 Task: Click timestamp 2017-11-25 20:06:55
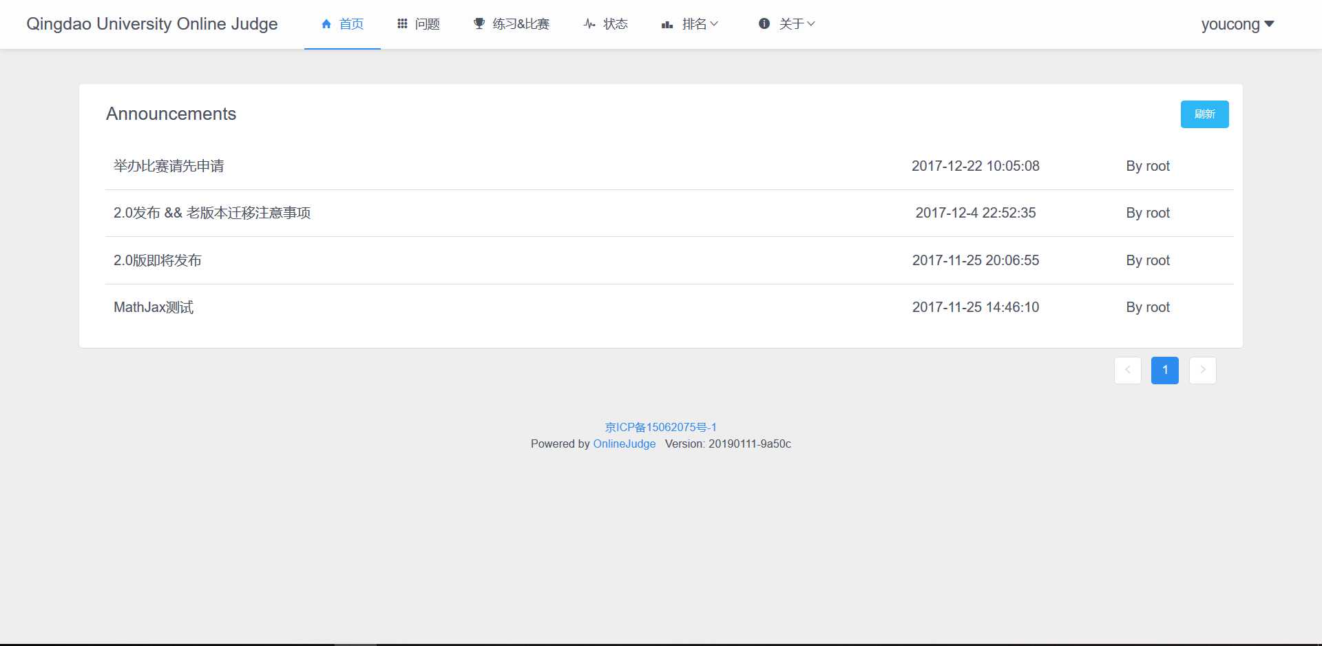[976, 260]
